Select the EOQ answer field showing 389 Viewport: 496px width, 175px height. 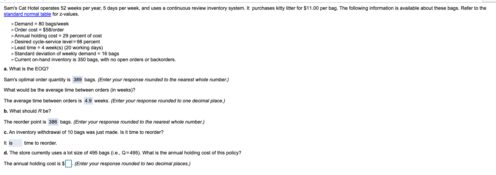tap(77, 79)
